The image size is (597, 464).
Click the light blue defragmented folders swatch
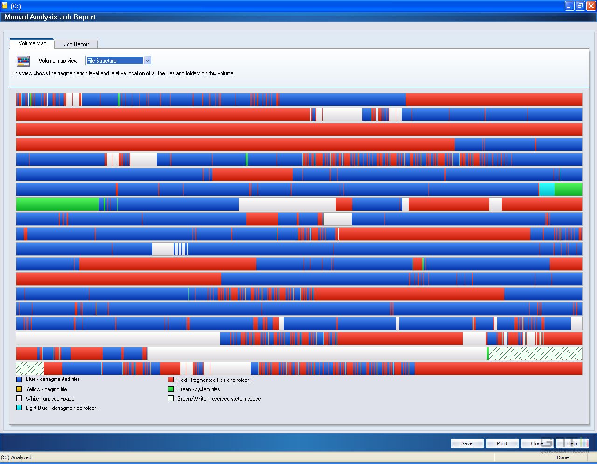click(19, 408)
